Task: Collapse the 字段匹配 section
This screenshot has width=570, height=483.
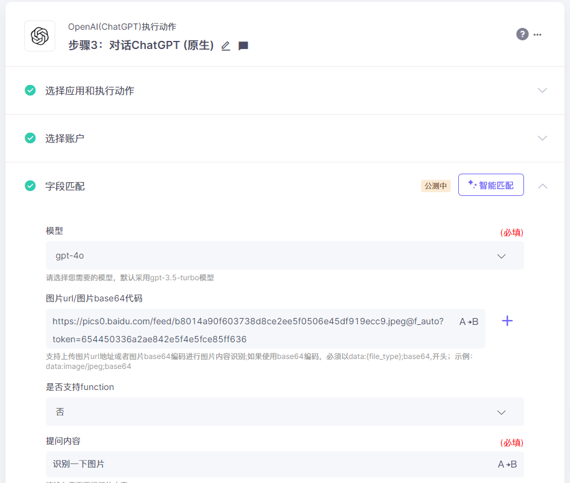Action: [x=543, y=186]
